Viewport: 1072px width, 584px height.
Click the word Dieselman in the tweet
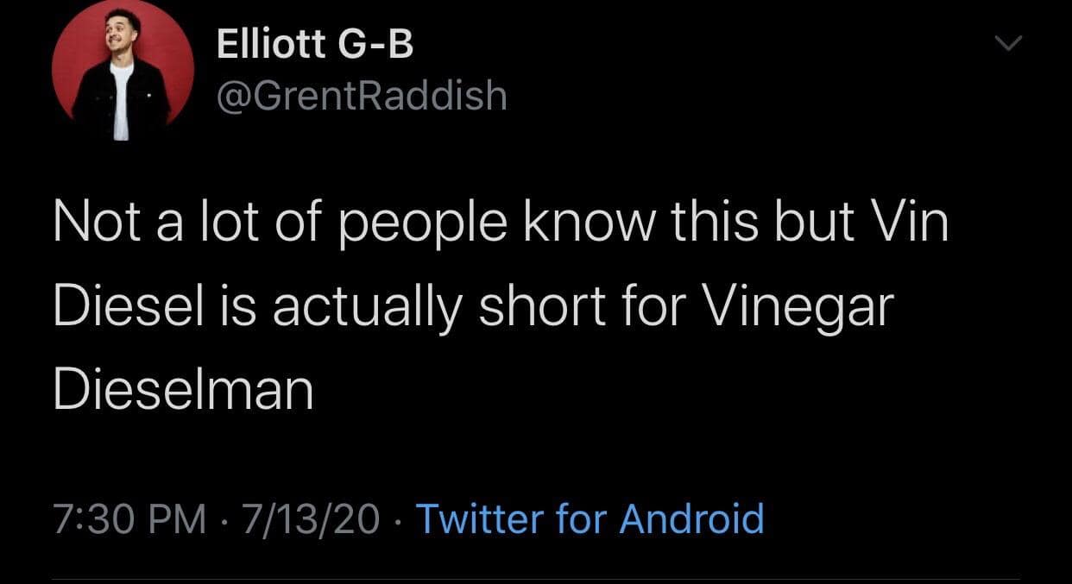pos(183,390)
